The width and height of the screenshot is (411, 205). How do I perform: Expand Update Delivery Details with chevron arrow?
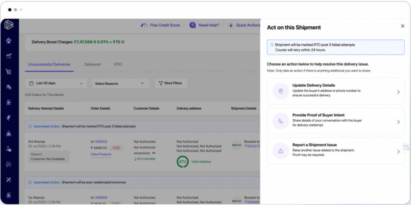click(398, 92)
